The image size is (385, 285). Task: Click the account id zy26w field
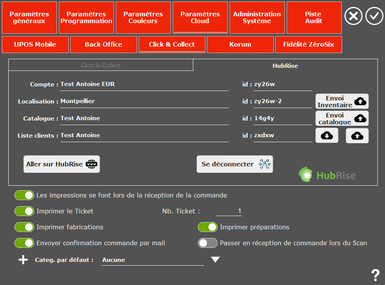tap(282, 85)
